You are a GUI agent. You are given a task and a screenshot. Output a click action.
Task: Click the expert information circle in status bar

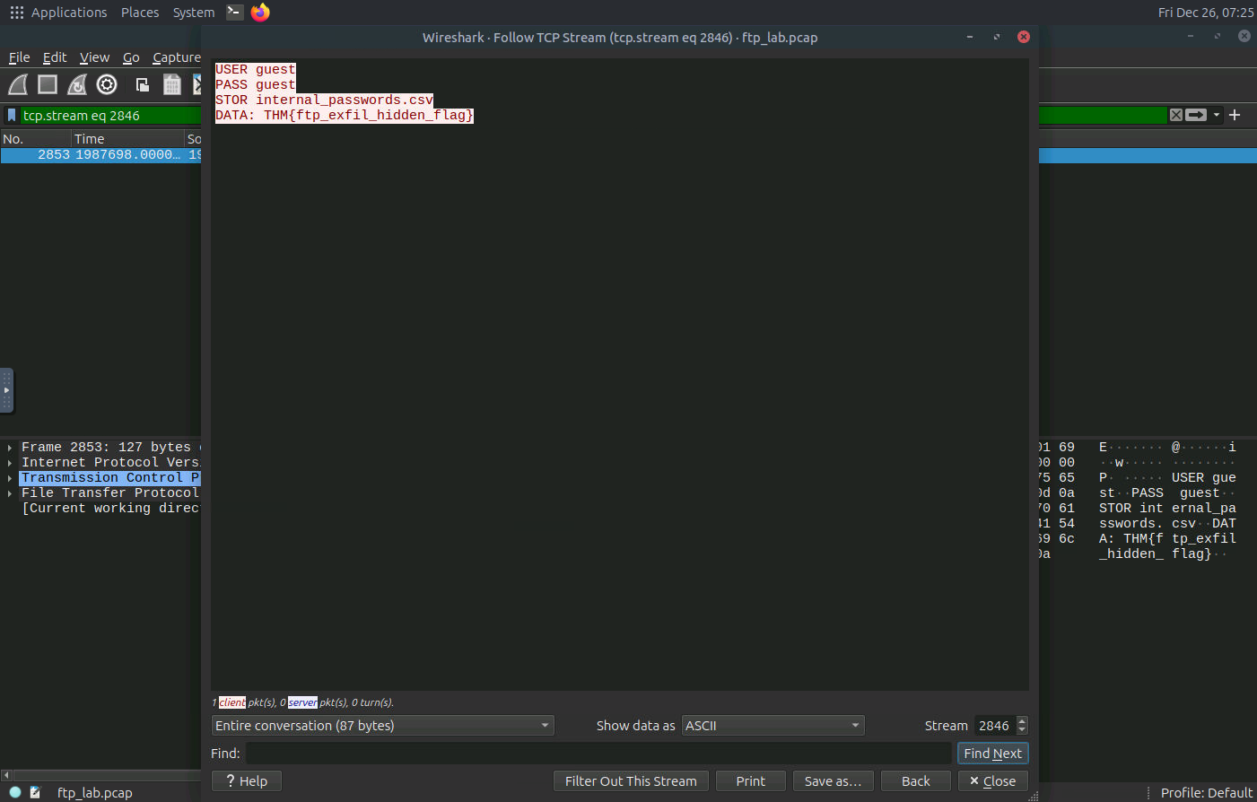tap(15, 792)
